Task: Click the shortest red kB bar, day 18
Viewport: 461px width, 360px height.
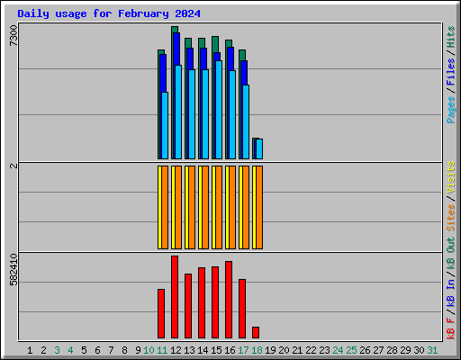Action: (256, 333)
